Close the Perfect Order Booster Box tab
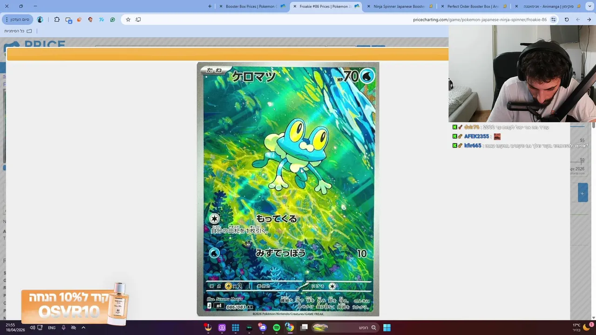This screenshot has height=335, width=596. pyautogui.click(x=442, y=6)
